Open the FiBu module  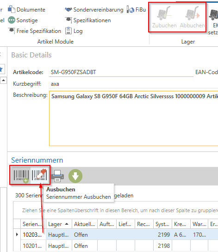tap(136, 10)
